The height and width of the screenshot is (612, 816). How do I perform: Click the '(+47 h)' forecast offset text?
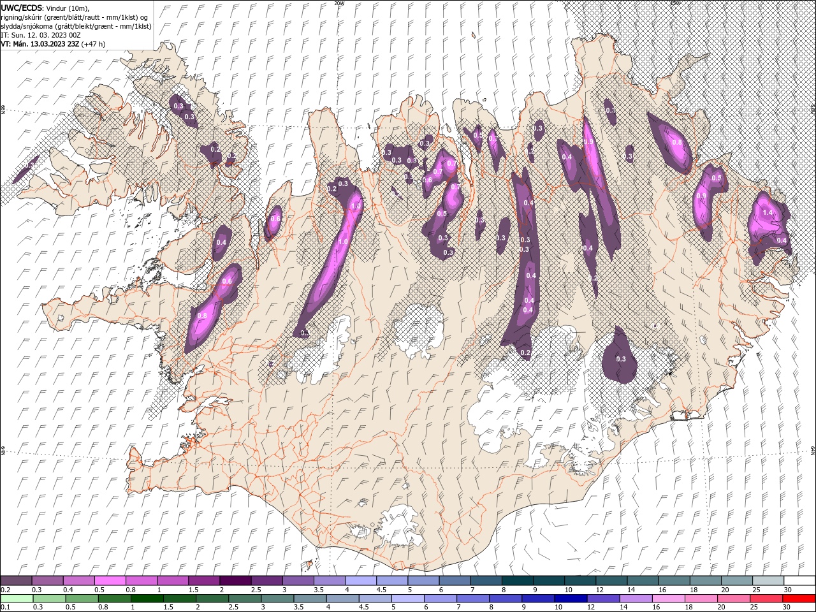pyautogui.click(x=94, y=44)
